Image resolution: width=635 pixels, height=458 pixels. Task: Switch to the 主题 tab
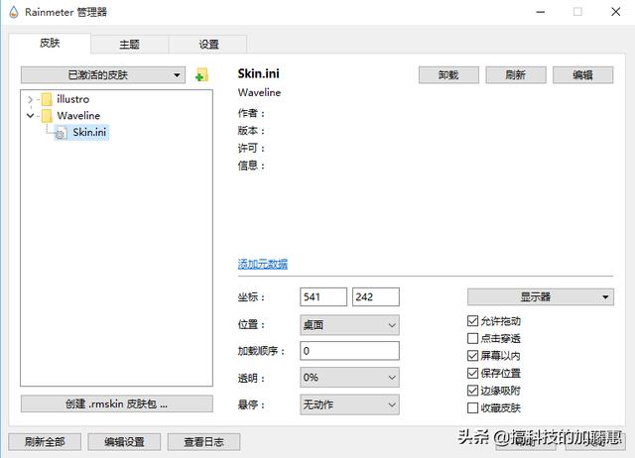(130, 44)
